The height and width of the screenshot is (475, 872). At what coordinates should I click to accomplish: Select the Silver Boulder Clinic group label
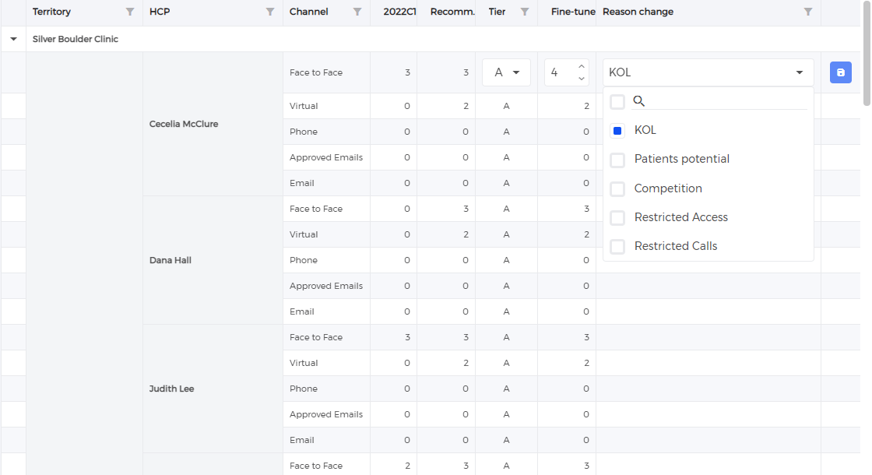[75, 39]
